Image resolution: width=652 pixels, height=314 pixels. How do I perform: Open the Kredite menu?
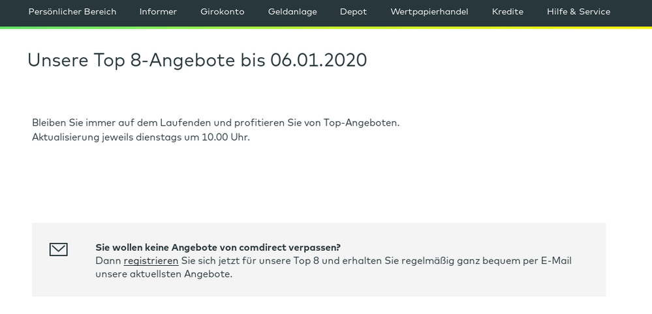click(x=507, y=12)
